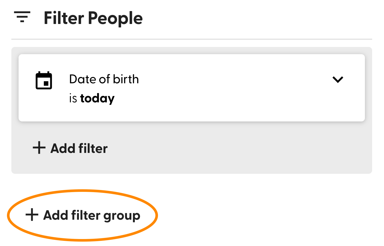384x246 pixels.
Task: Click Add filter to append a condition
Action: pyautogui.click(x=70, y=148)
